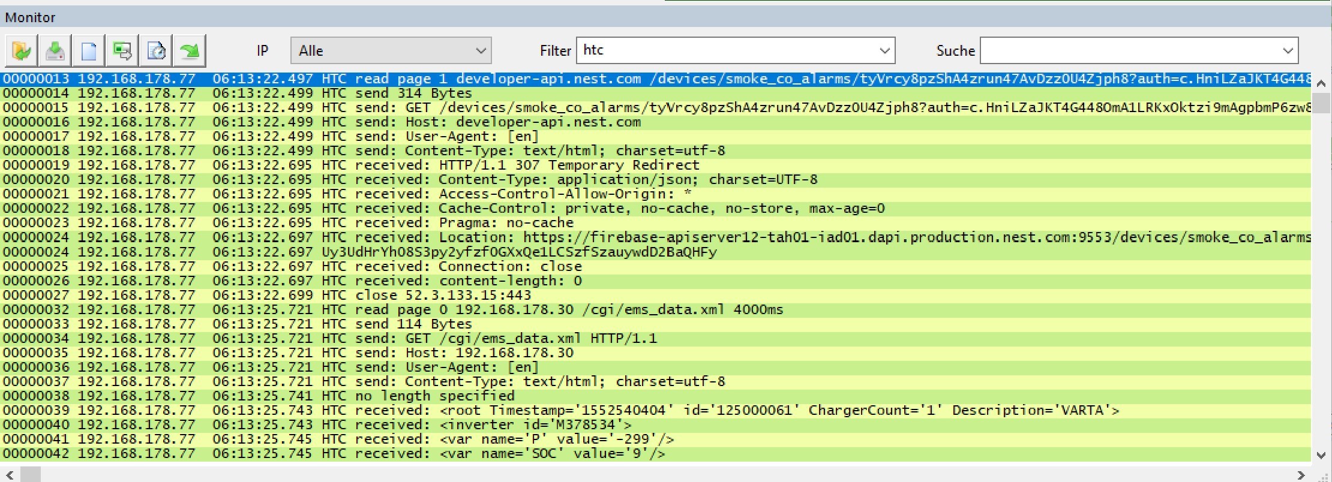
Task: Select row 'HTTP/1.1 307 Temporary Redirect'
Action: click(656, 165)
